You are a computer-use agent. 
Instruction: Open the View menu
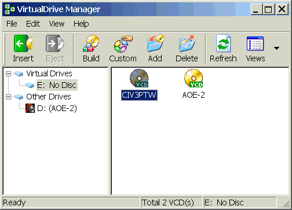pyautogui.click(x=57, y=24)
